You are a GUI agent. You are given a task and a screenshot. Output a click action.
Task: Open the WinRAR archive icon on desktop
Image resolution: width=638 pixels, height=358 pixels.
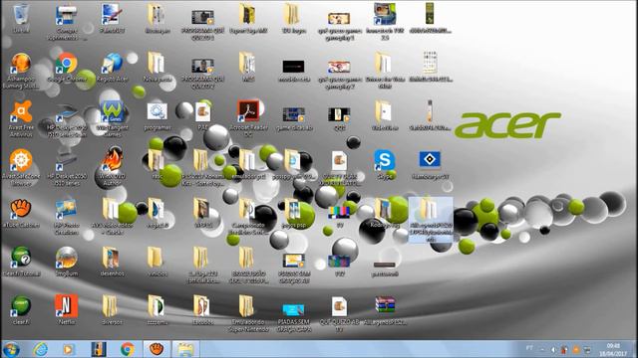(385, 306)
